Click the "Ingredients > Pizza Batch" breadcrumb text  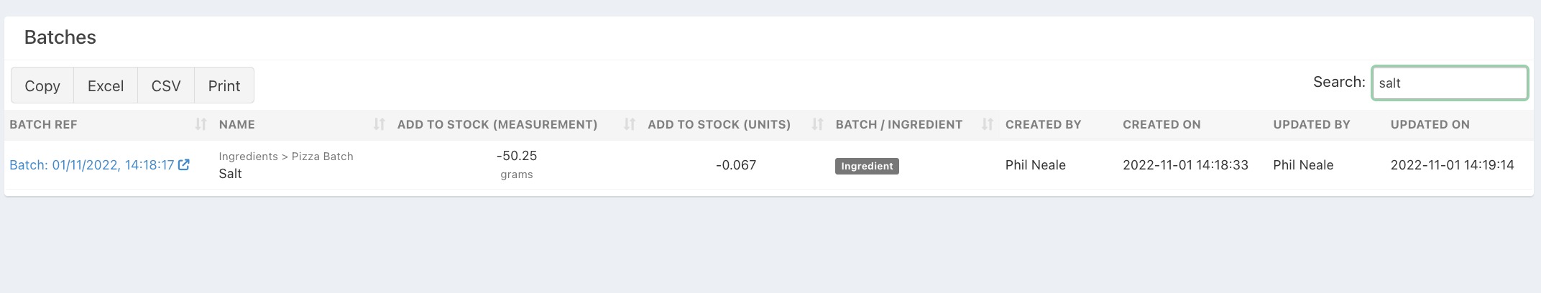[x=286, y=157]
